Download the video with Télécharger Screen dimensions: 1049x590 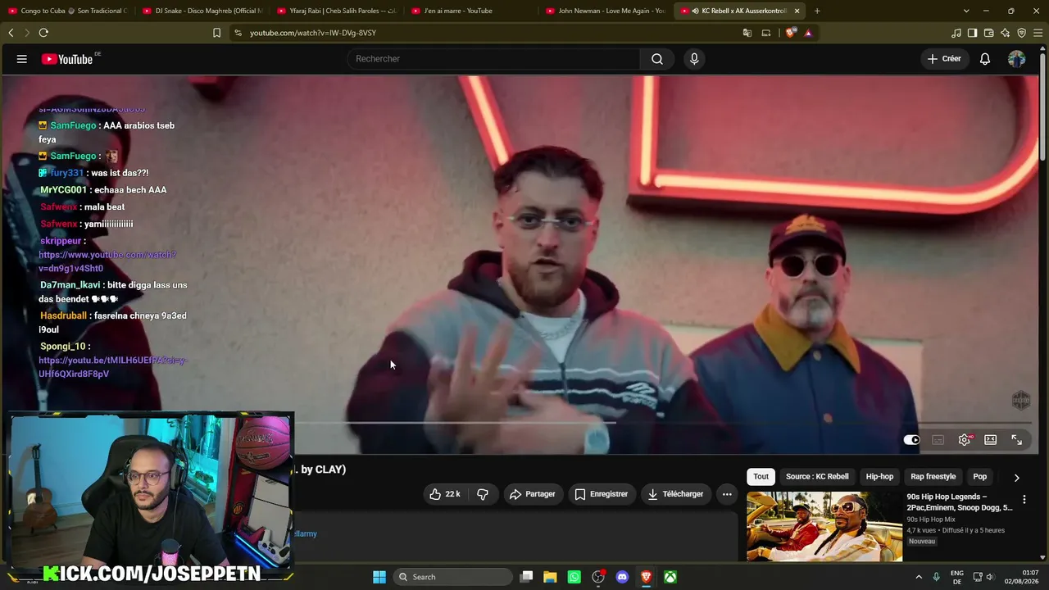point(675,494)
